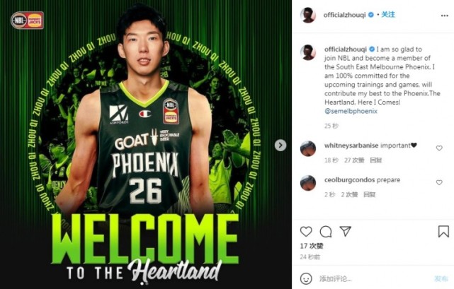Image resolution: width=454 pixels, height=289 pixels.
Task: Like whitneysarbanise's comment
Action: pyautogui.click(x=439, y=148)
